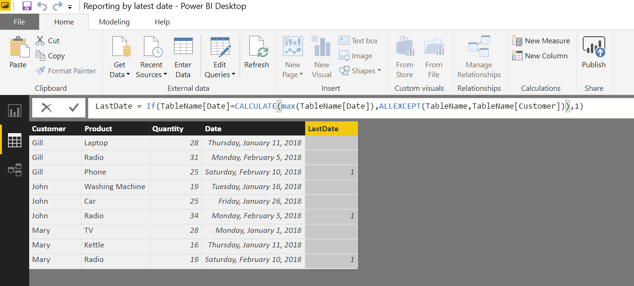Select the Product column header
Viewport: 634px width, 286px height.
pos(115,128)
